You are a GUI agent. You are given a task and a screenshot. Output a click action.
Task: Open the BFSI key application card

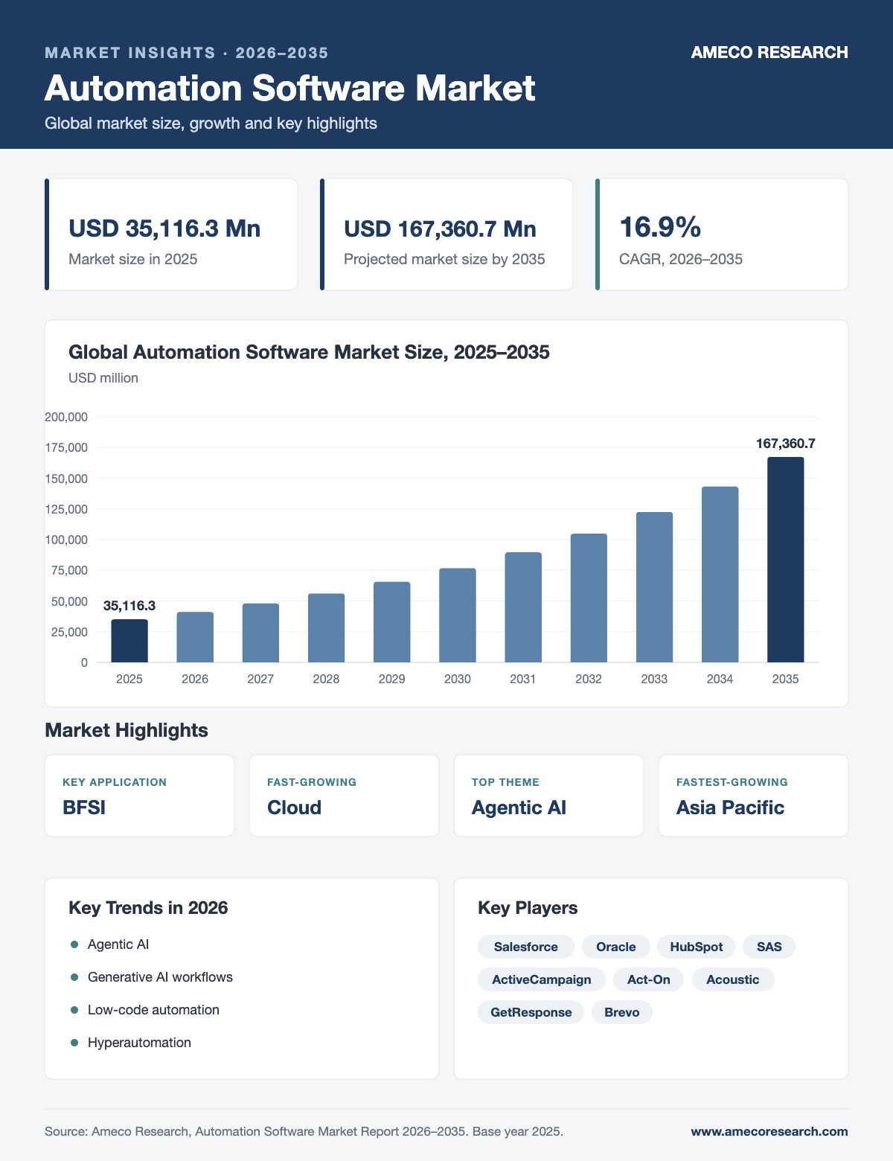click(139, 796)
